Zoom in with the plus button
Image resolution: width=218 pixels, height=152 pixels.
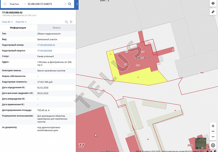point(213,126)
